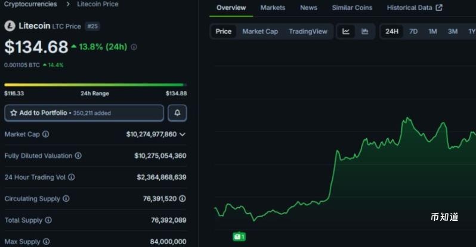The image size is (476, 247).
Task: Click the 24 Hour Trading Vol info icon
Action: [x=72, y=177]
